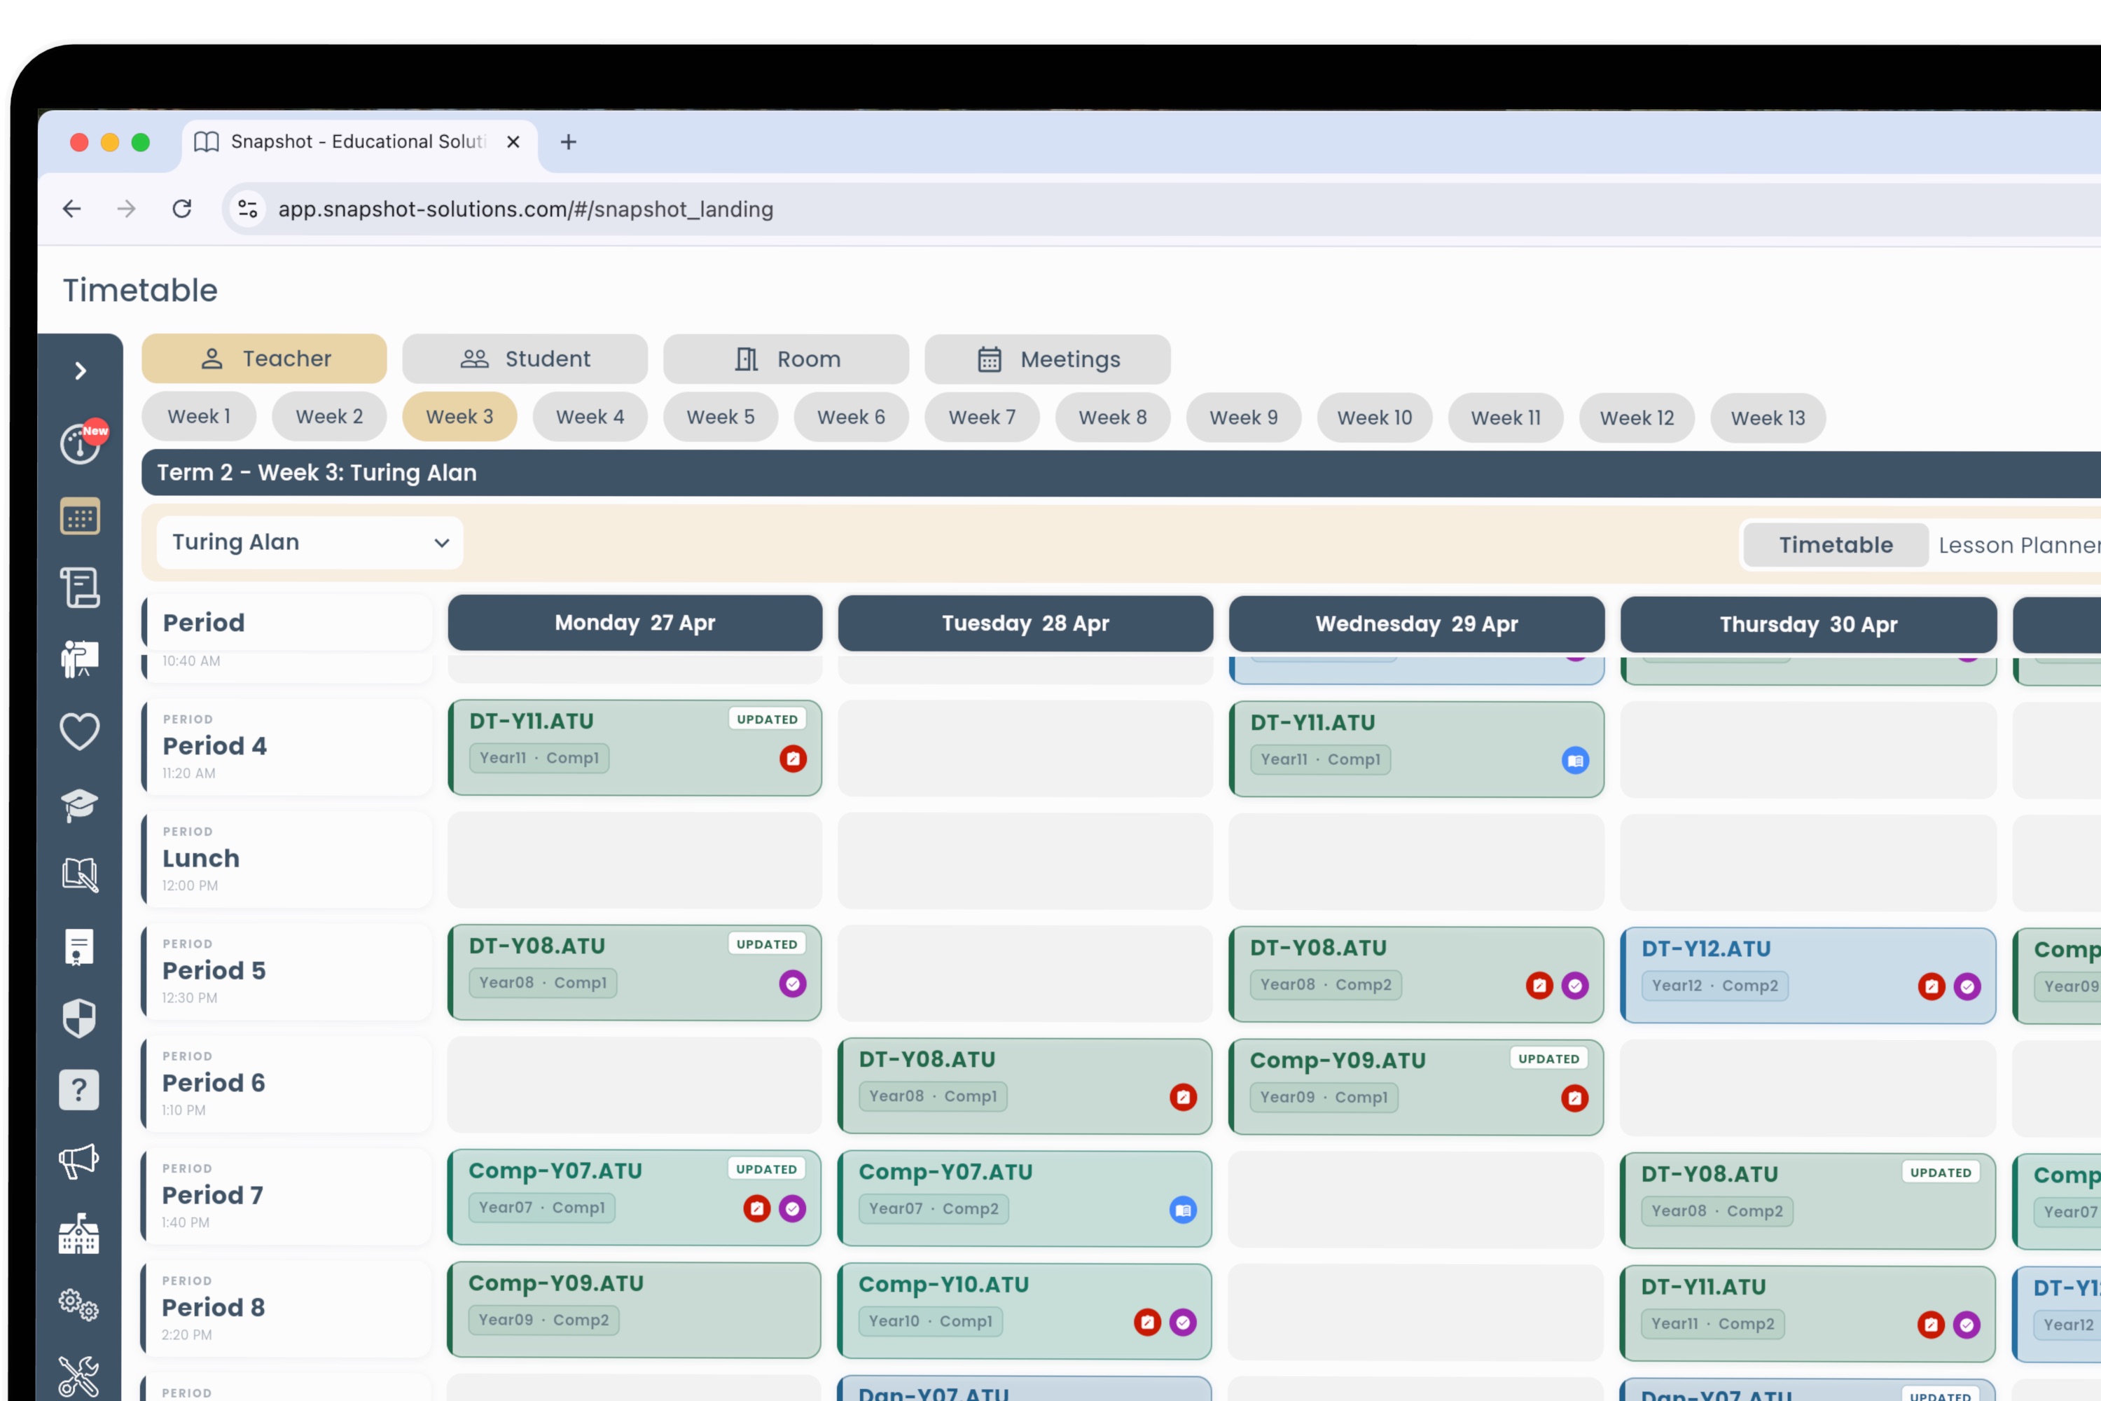The width and height of the screenshot is (2101, 1401).
Task: Reload the page in the browser
Action: click(182, 209)
